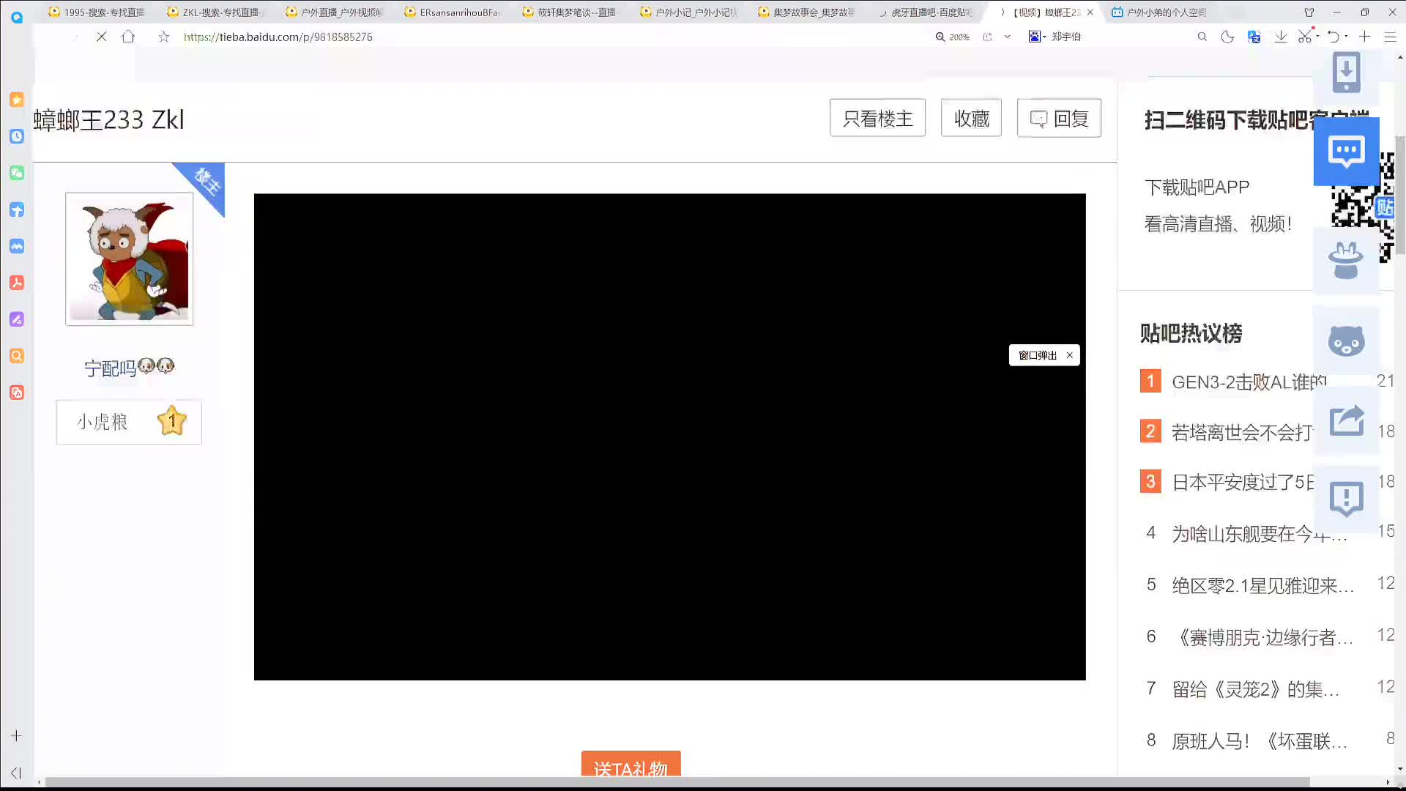Add a sidebar app with plus
Viewport: 1406px width, 791px height.
tap(16, 735)
